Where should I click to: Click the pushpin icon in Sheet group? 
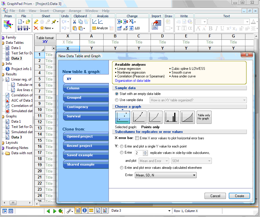[x=54, y=22]
